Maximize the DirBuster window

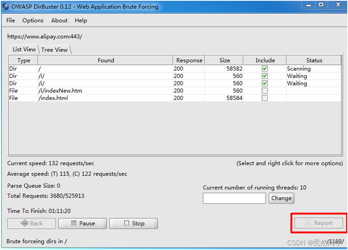click(321, 5)
